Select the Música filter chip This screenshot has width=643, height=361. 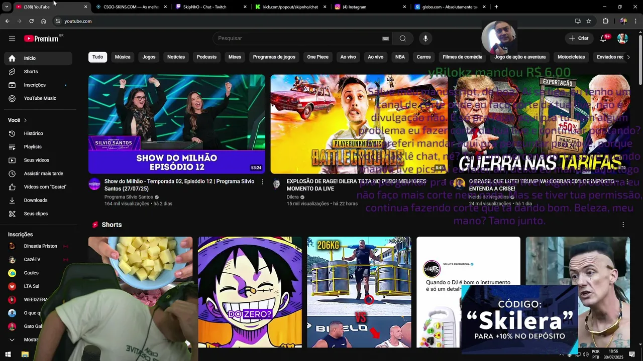click(x=123, y=57)
